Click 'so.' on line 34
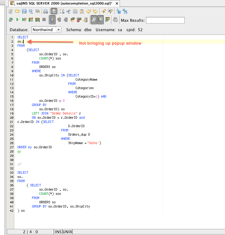The image size is (225, 235). click(x=20, y=177)
